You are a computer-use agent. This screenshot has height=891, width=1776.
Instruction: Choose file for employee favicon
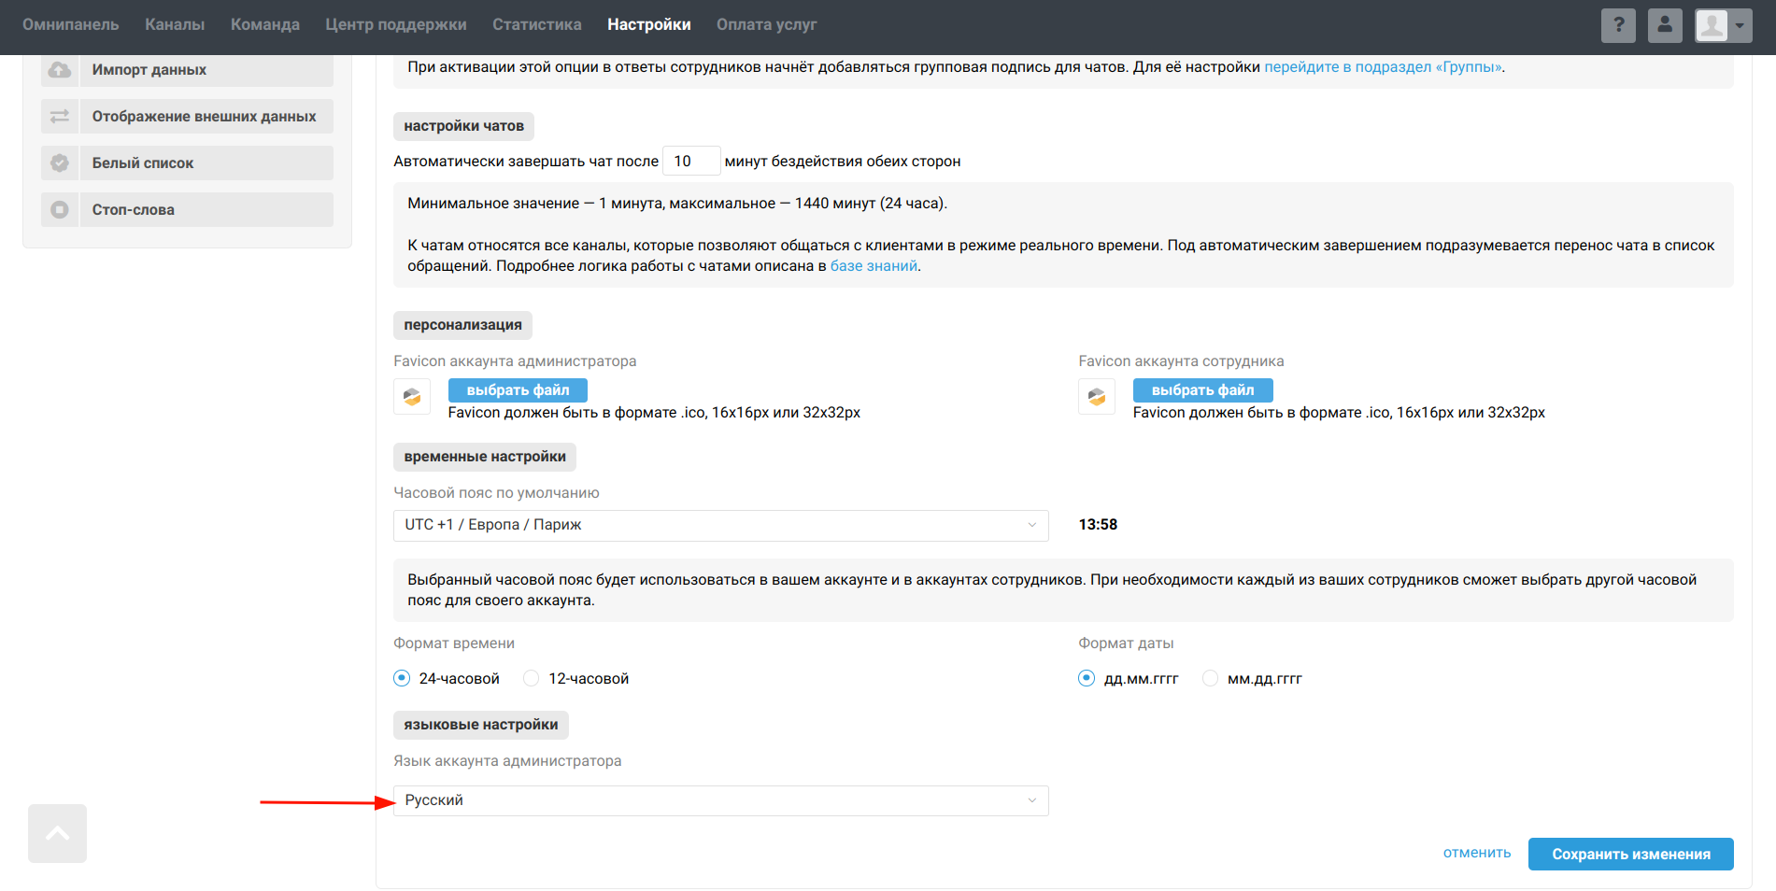(1202, 390)
